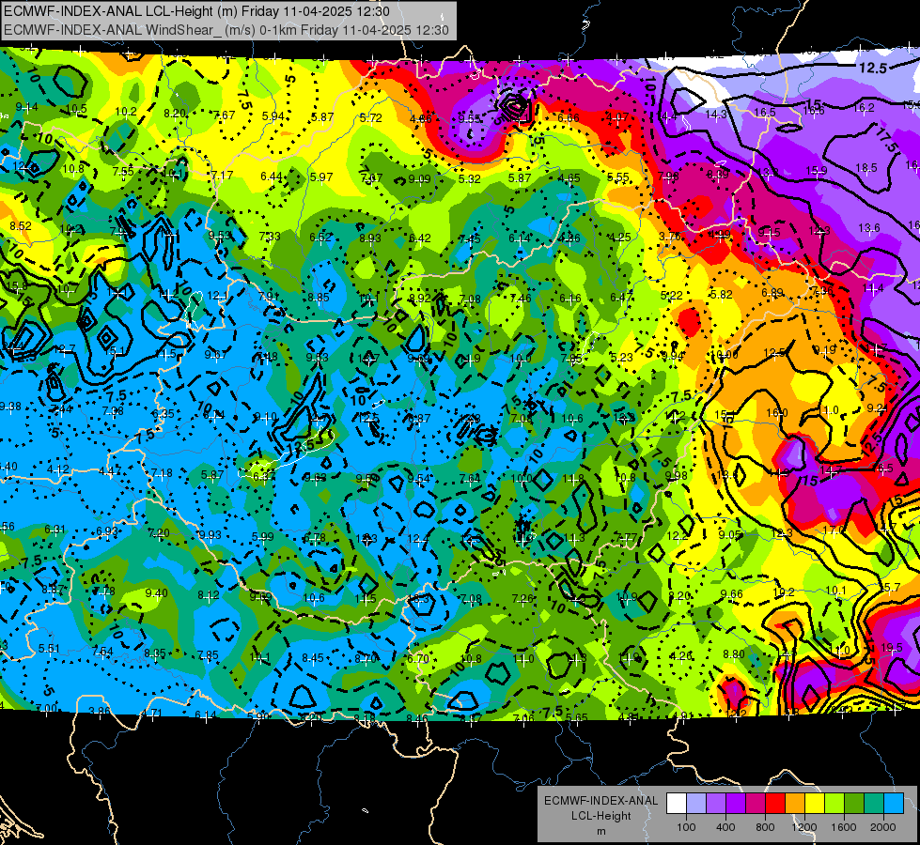920x845 pixels.
Task: Click the 800 label on the legend scale
Action: coord(765,827)
